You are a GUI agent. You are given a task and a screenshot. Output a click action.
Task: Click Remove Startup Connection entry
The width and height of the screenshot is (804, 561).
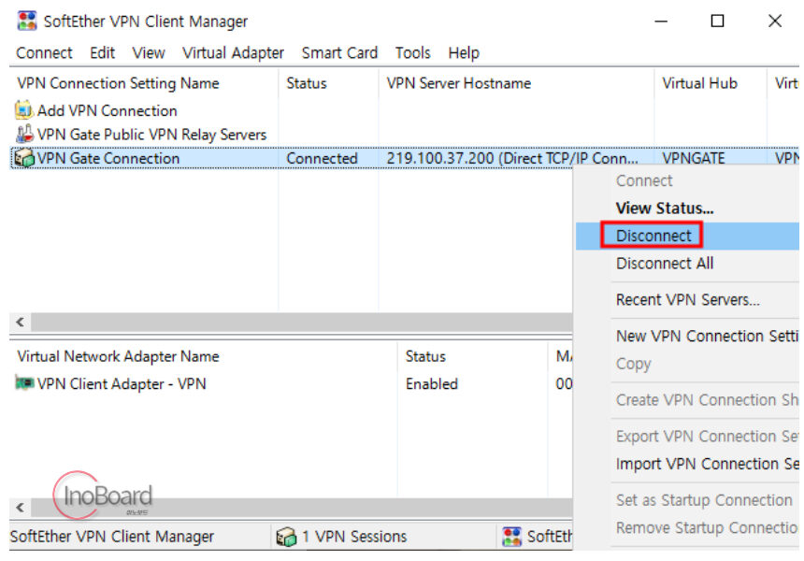tap(687, 527)
